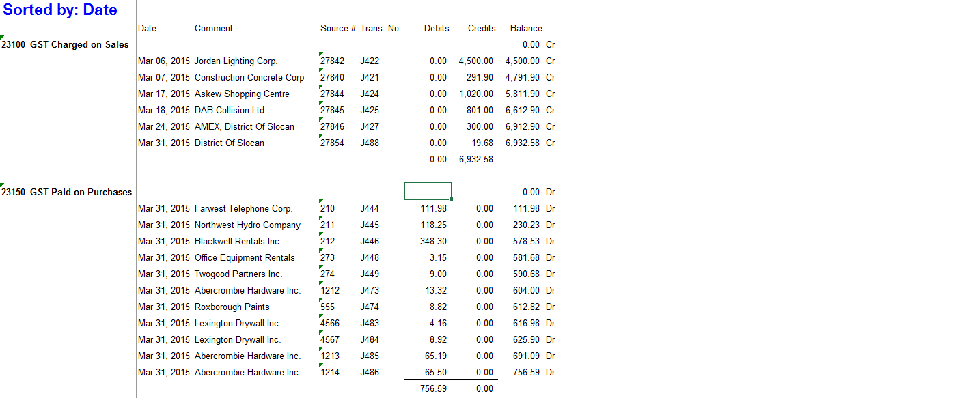The height and width of the screenshot is (398, 953).
Task: Select account 23150 GST Paid on Purchases
Action: (67, 192)
